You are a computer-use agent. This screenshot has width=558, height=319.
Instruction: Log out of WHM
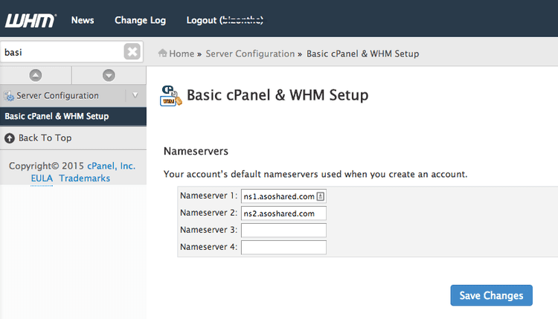click(225, 20)
